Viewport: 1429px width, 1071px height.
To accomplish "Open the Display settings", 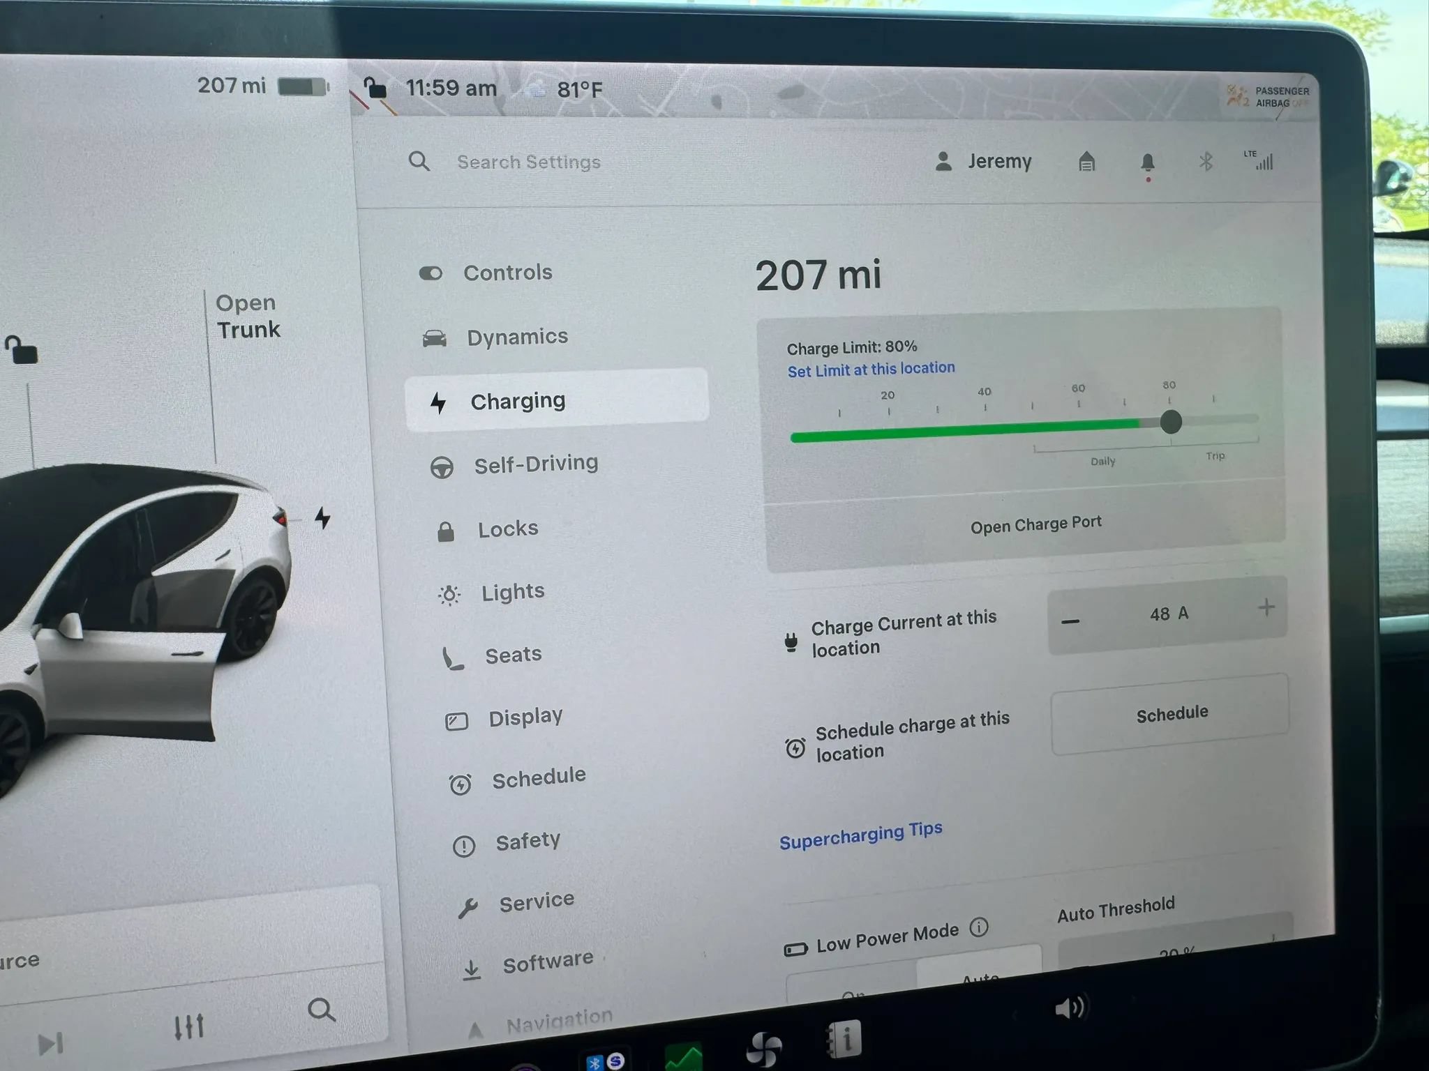I will 525,717.
